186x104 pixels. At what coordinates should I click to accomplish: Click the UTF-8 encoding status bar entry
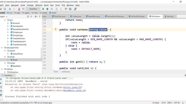tap(177, 103)
